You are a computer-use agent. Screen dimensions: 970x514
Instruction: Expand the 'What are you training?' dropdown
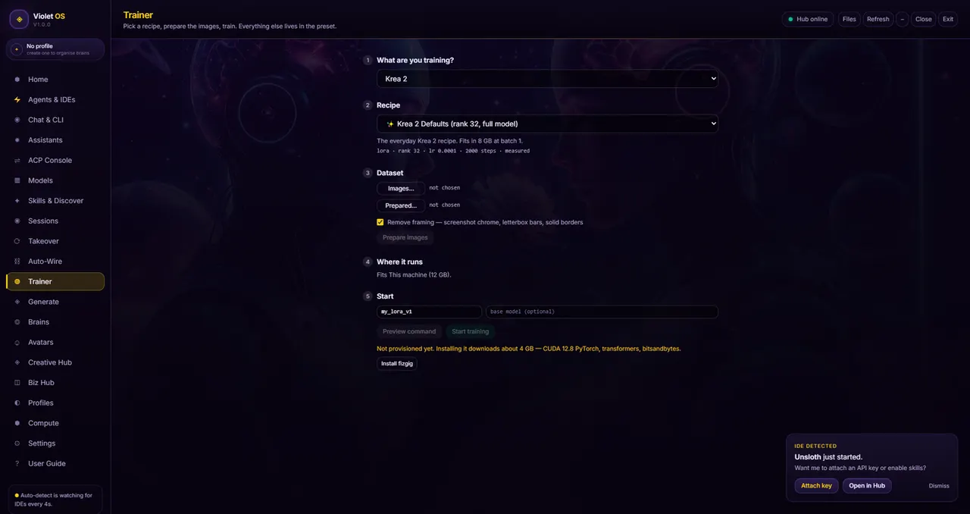coord(547,79)
